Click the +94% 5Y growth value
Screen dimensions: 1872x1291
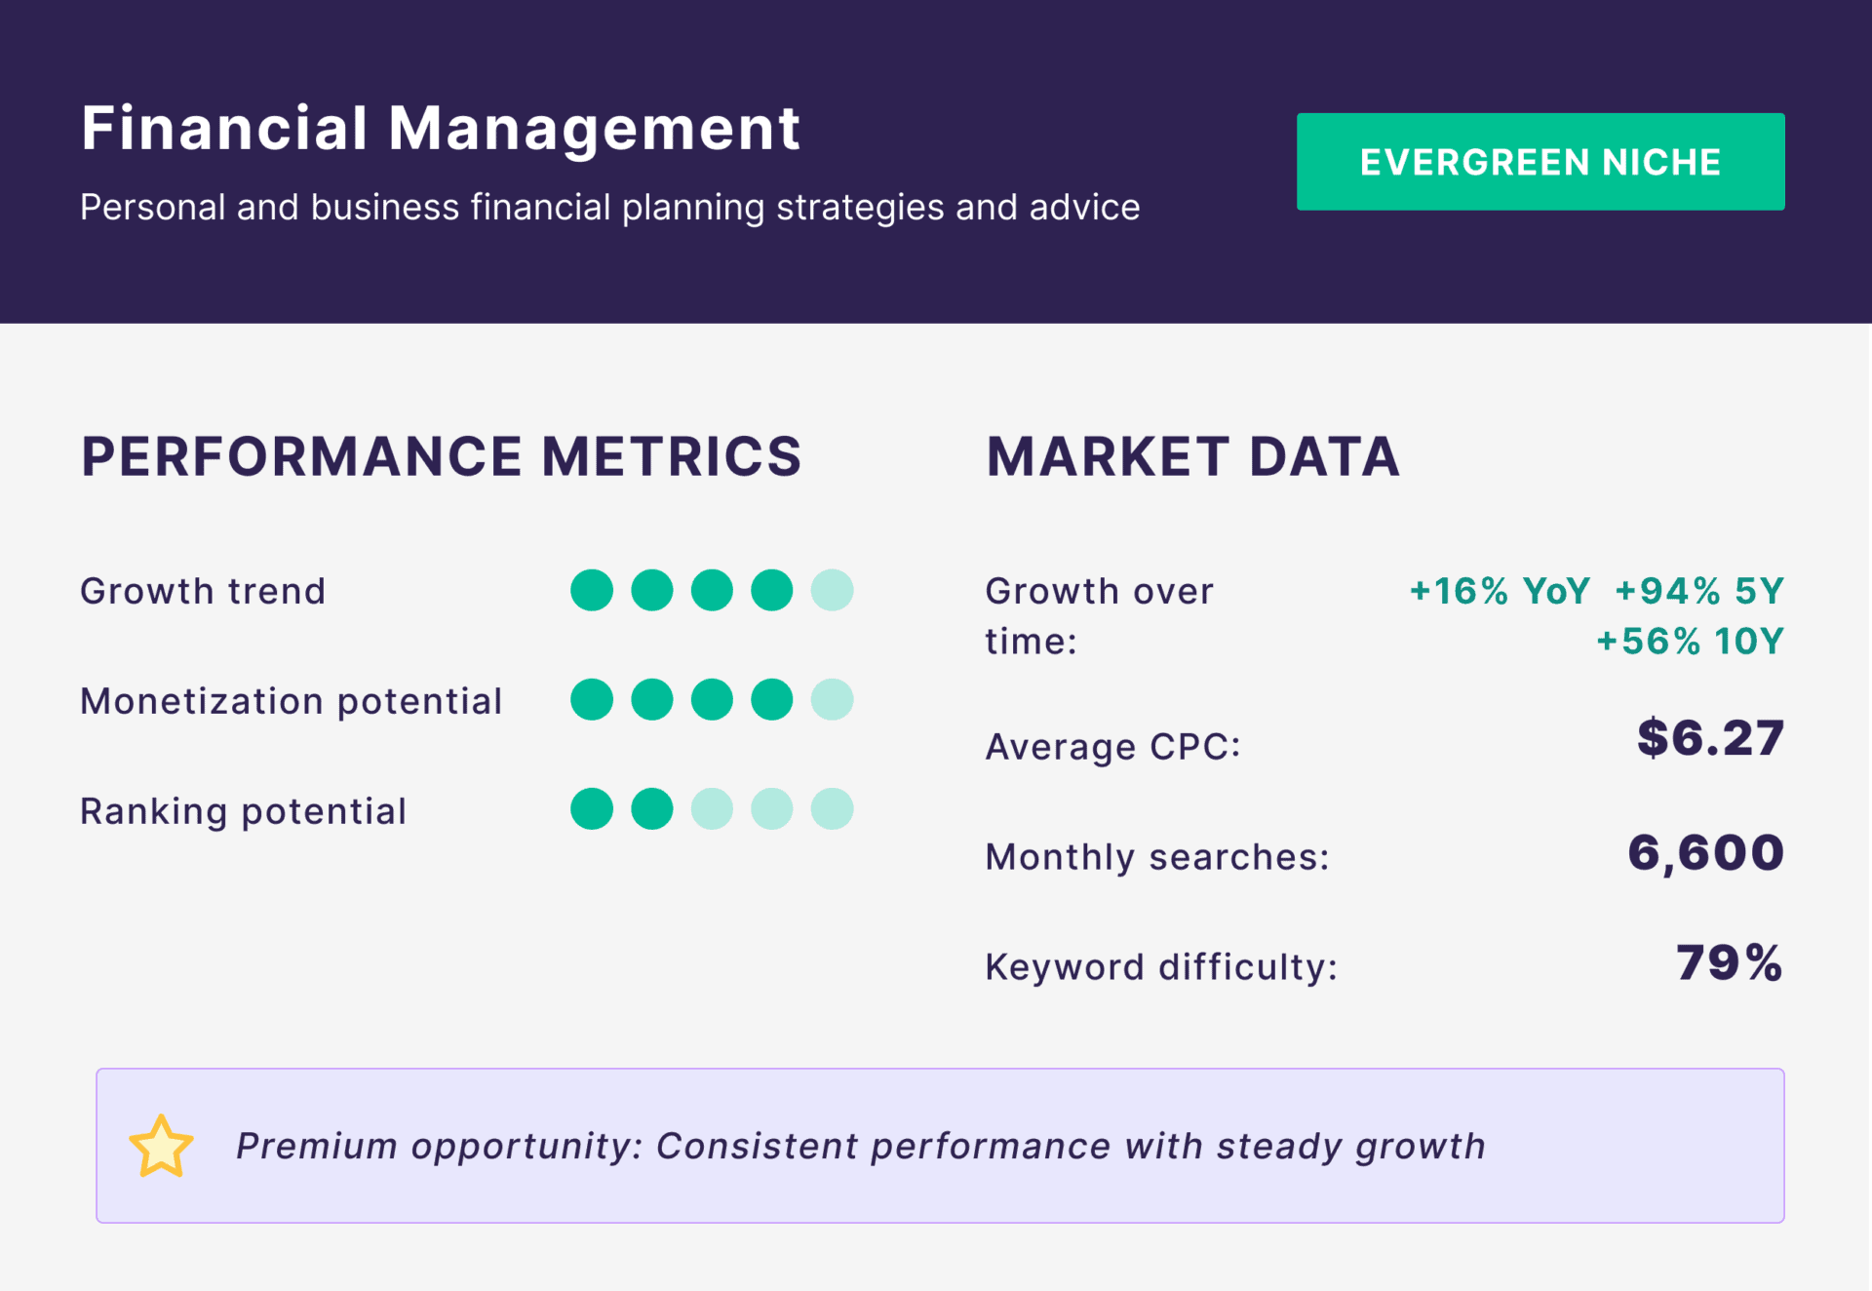click(1698, 591)
